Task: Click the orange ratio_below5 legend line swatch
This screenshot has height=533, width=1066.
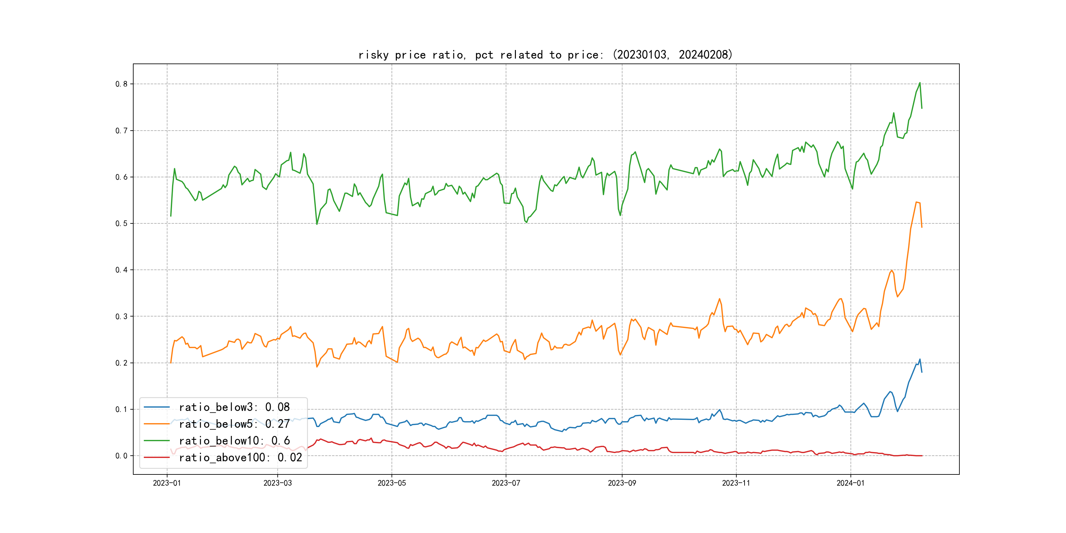Action: 156,424
